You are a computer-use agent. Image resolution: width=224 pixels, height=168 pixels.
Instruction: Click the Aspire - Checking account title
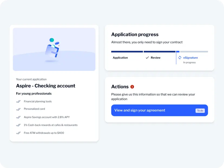pyautogui.click(x=45, y=86)
